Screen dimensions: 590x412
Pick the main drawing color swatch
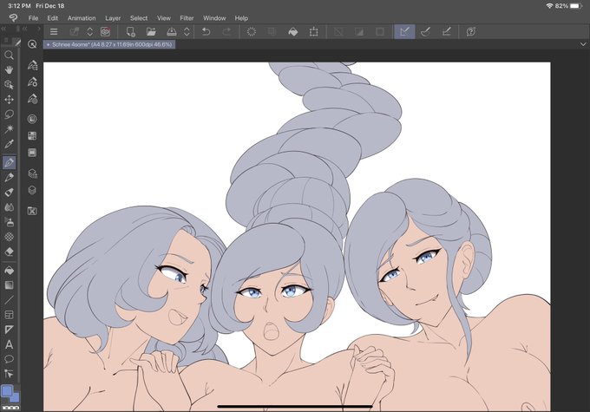tap(7, 391)
